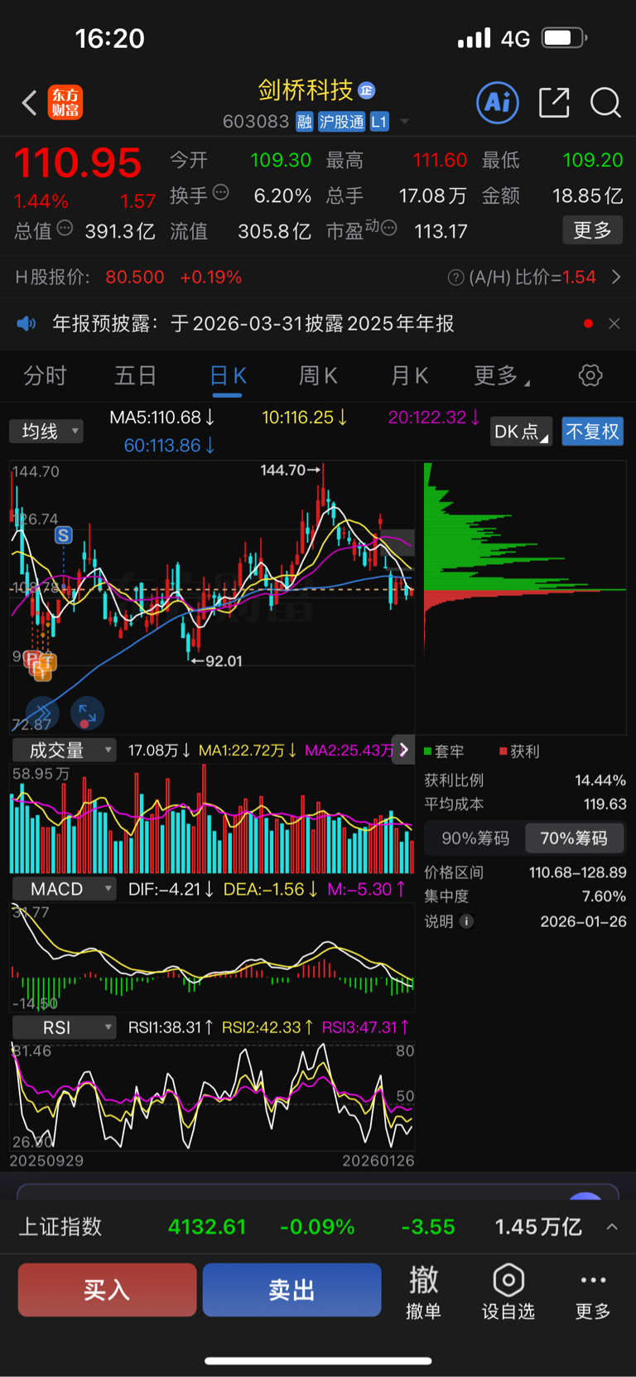Open the 均线 indicator dropdown

point(46,432)
